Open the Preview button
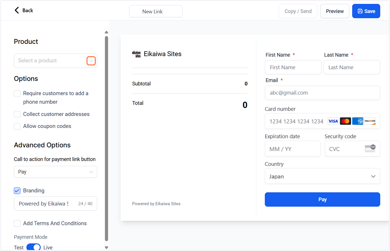390x251 pixels. [335, 11]
